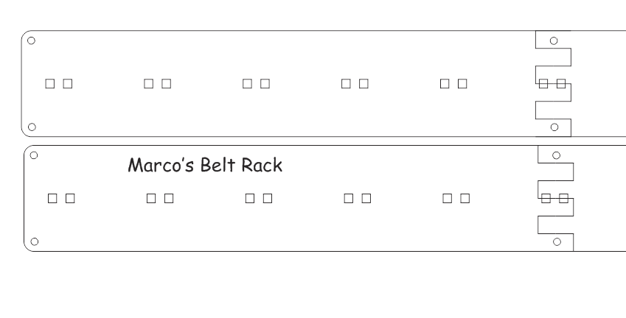626x318 pixels.
Task: Select right square of upper panel's third pair
Action: [x=265, y=84]
